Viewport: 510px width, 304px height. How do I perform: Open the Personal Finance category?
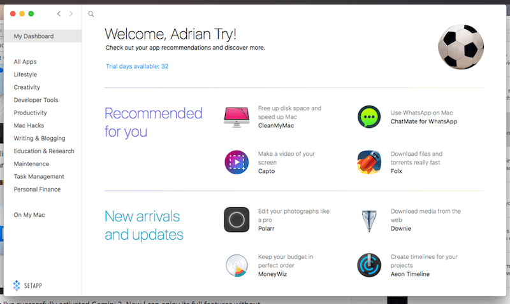click(x=37, y=189)
